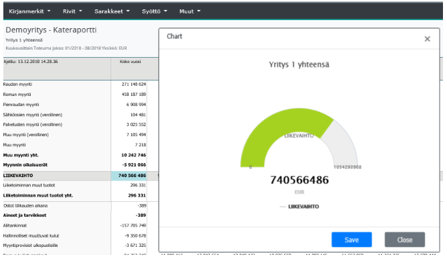Save the chart with Save button
This screenshot has height=263, width=447.
[x=351, y=240]
